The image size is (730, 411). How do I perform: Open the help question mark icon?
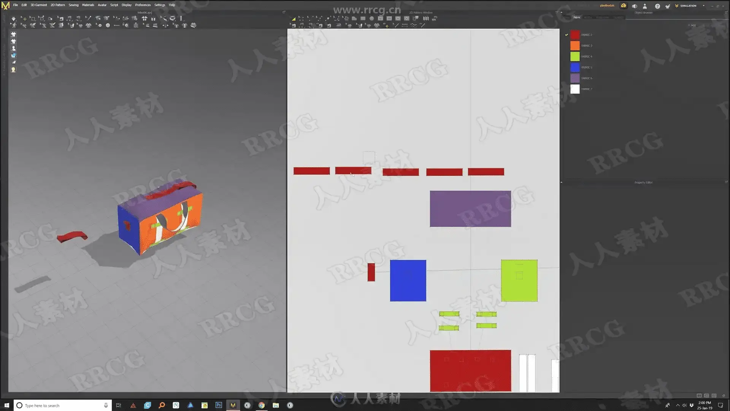click(x=657, y=6)
